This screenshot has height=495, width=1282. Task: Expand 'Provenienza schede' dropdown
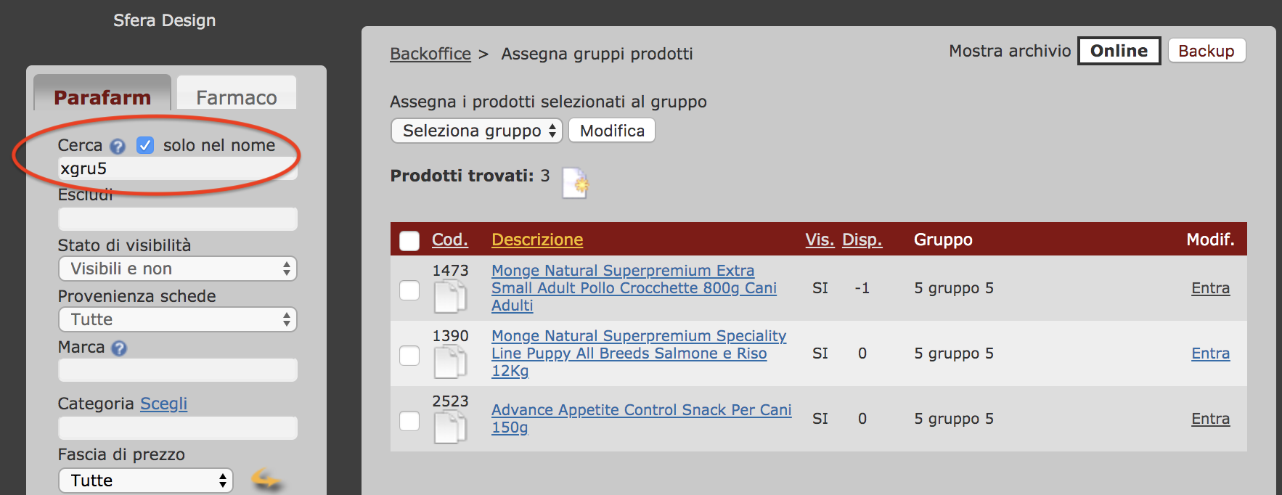178,319
